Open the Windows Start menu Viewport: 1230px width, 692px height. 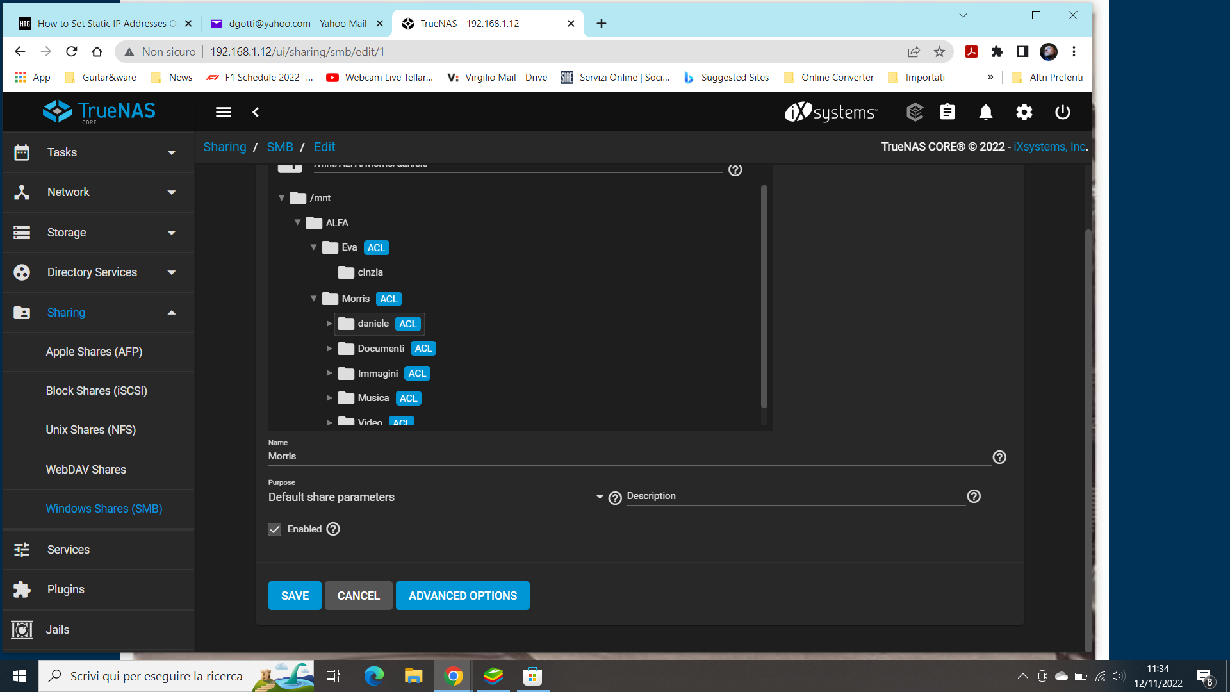click(x=19, y=676)
